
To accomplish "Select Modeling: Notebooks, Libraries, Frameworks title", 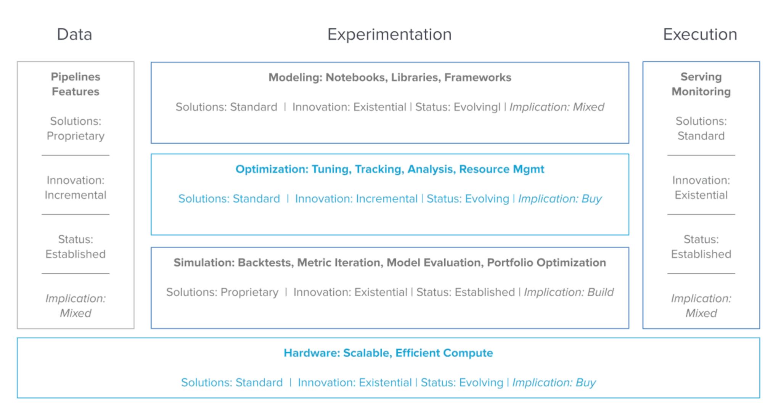I will coord(389,77).
